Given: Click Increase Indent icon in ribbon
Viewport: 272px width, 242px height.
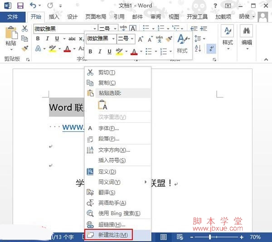Looking at the screenshot, I should point(204,29).
